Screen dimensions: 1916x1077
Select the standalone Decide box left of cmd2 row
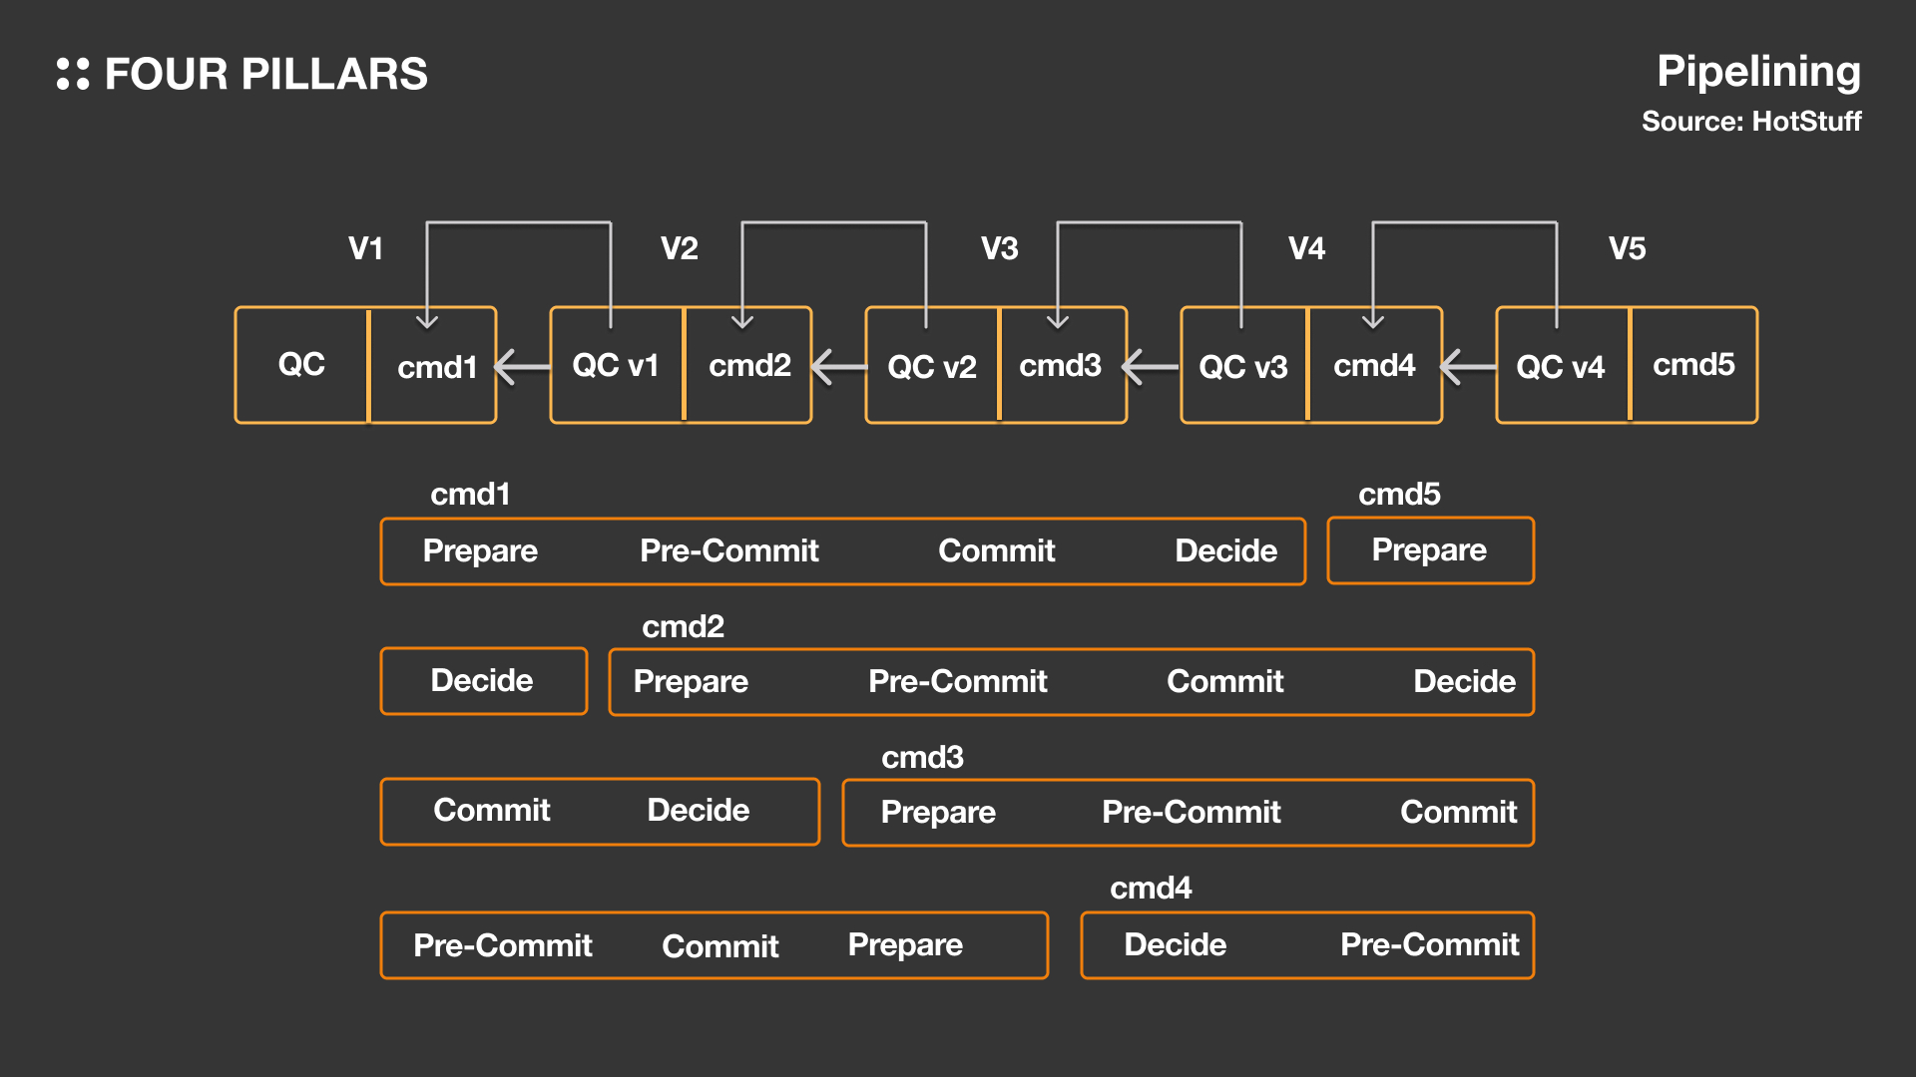(483, 681)
